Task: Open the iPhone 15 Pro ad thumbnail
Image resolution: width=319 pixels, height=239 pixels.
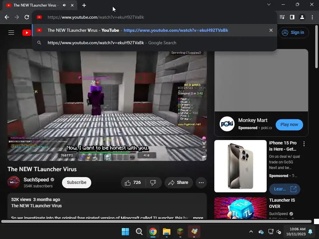Action: 240,166
